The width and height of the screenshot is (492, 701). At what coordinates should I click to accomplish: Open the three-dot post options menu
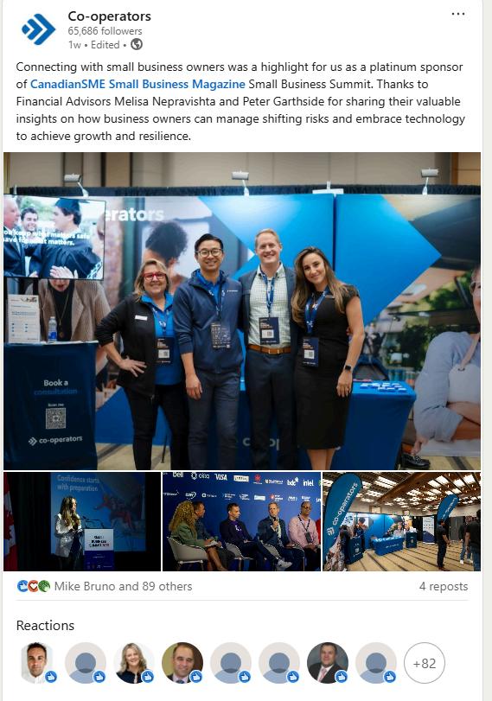458,15
